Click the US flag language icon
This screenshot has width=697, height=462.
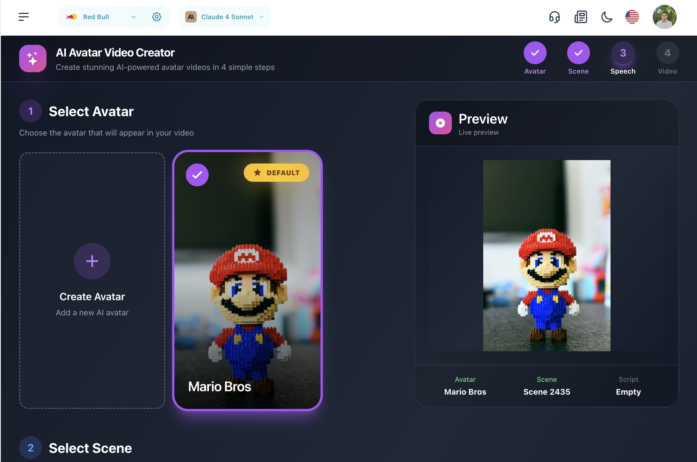point(632,17)
